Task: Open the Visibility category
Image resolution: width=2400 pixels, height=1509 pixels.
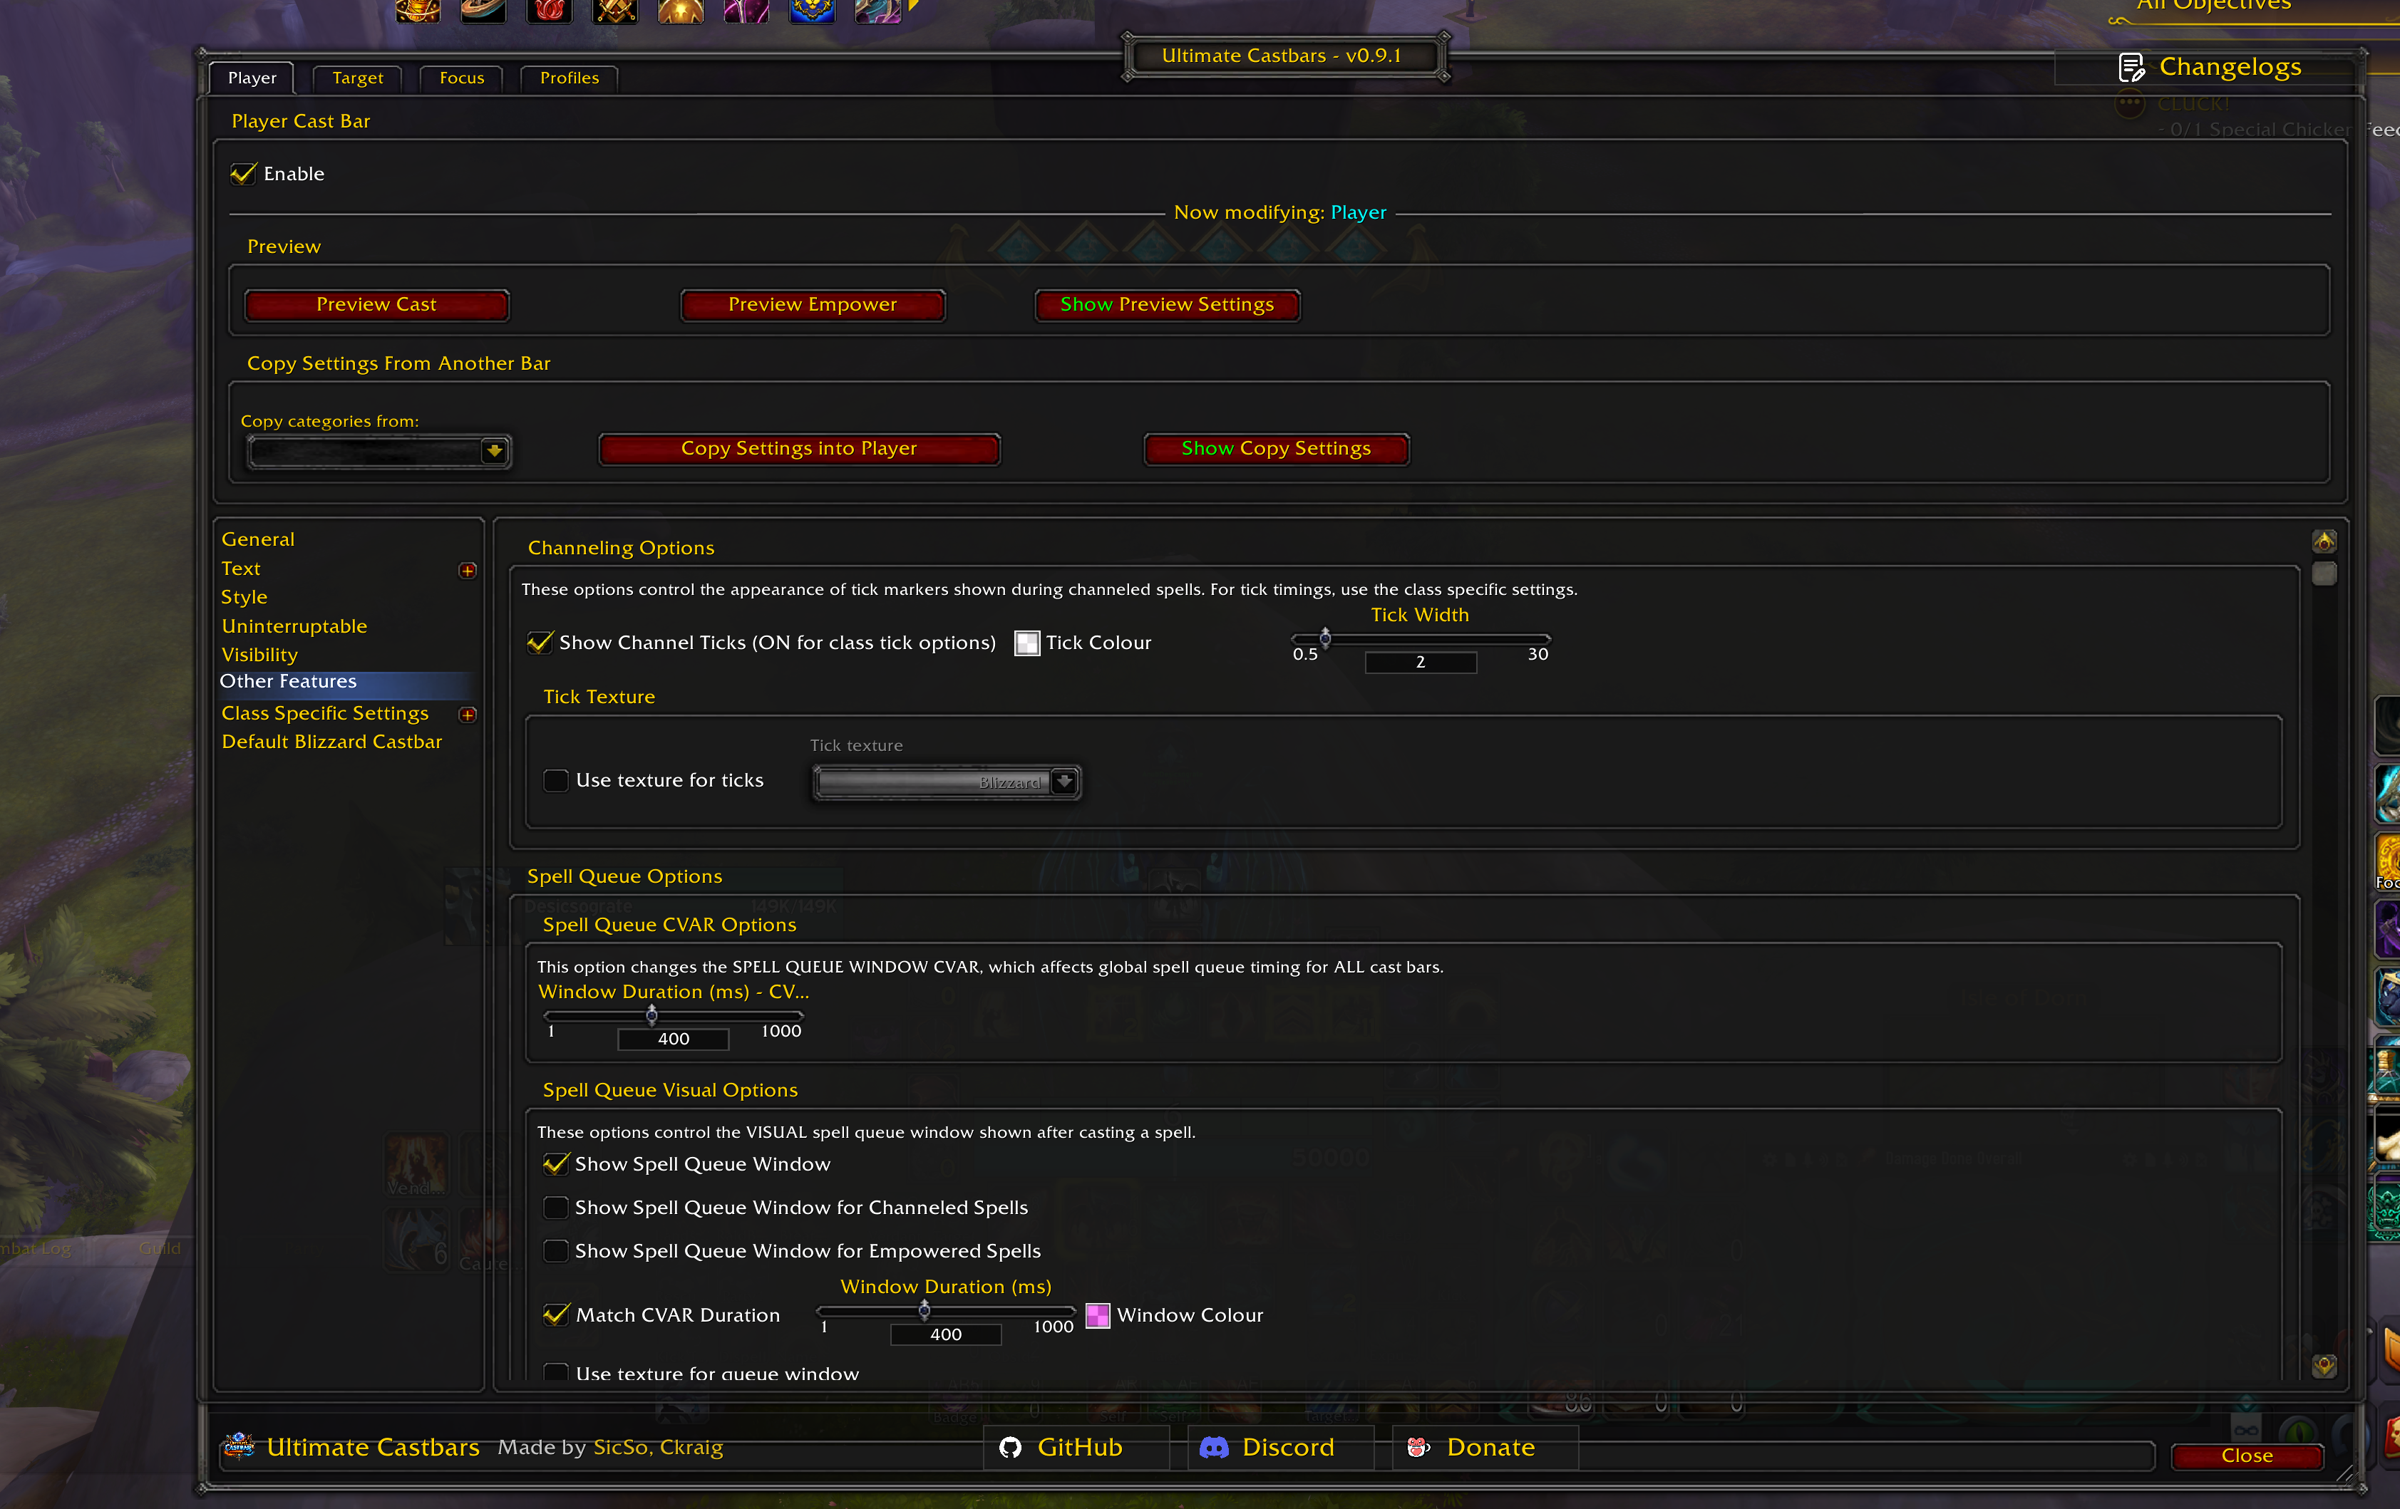Action: 259,655
